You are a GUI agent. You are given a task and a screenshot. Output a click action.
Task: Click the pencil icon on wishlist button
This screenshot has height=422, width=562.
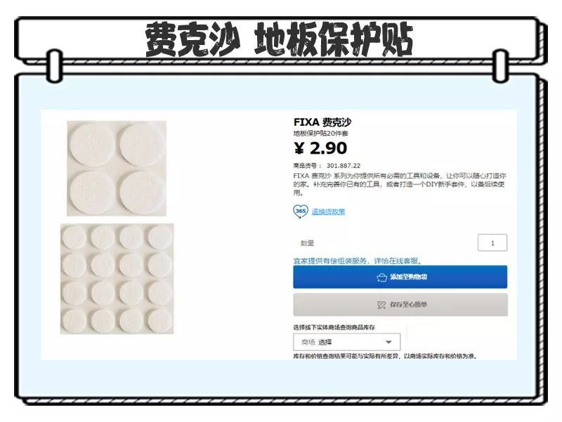point(381,305)
